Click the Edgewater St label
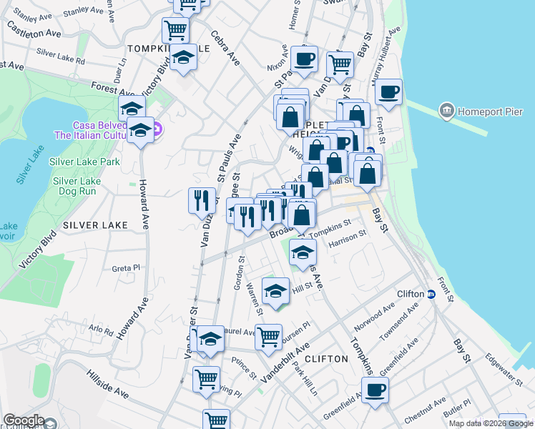 pos(504,370)
